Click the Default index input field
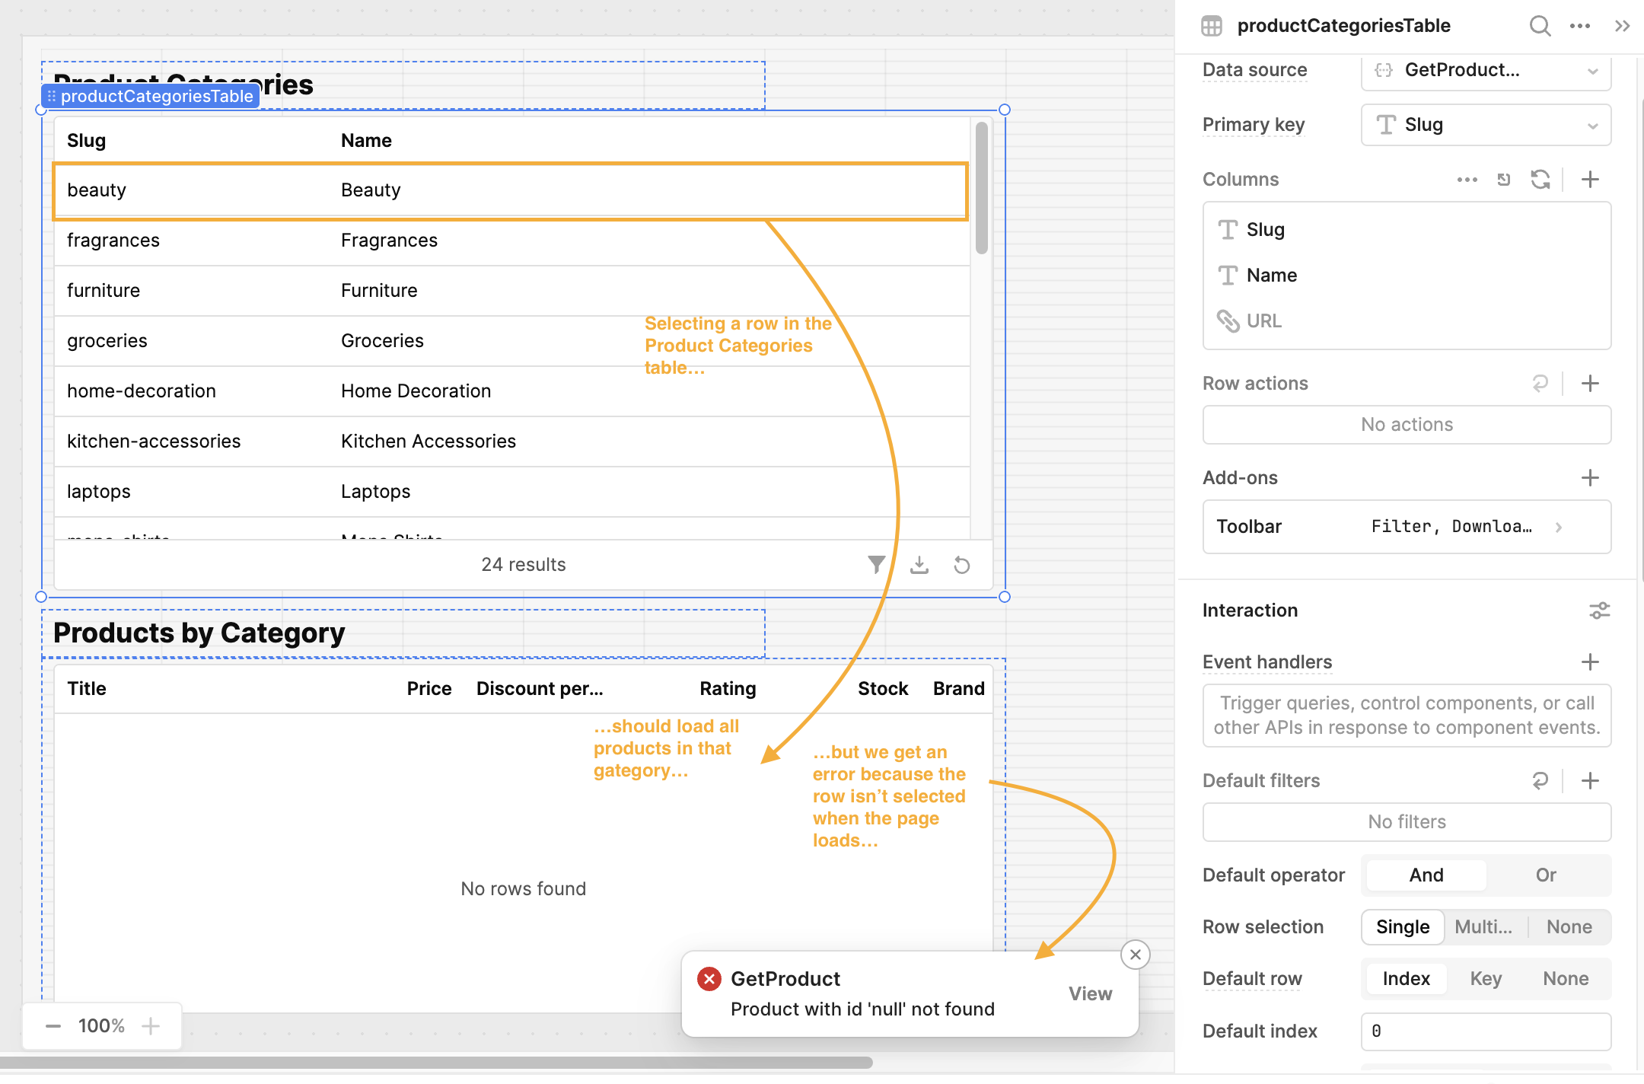This screenshot has width=1644, height=1084. click(x=1486, y=1031)
